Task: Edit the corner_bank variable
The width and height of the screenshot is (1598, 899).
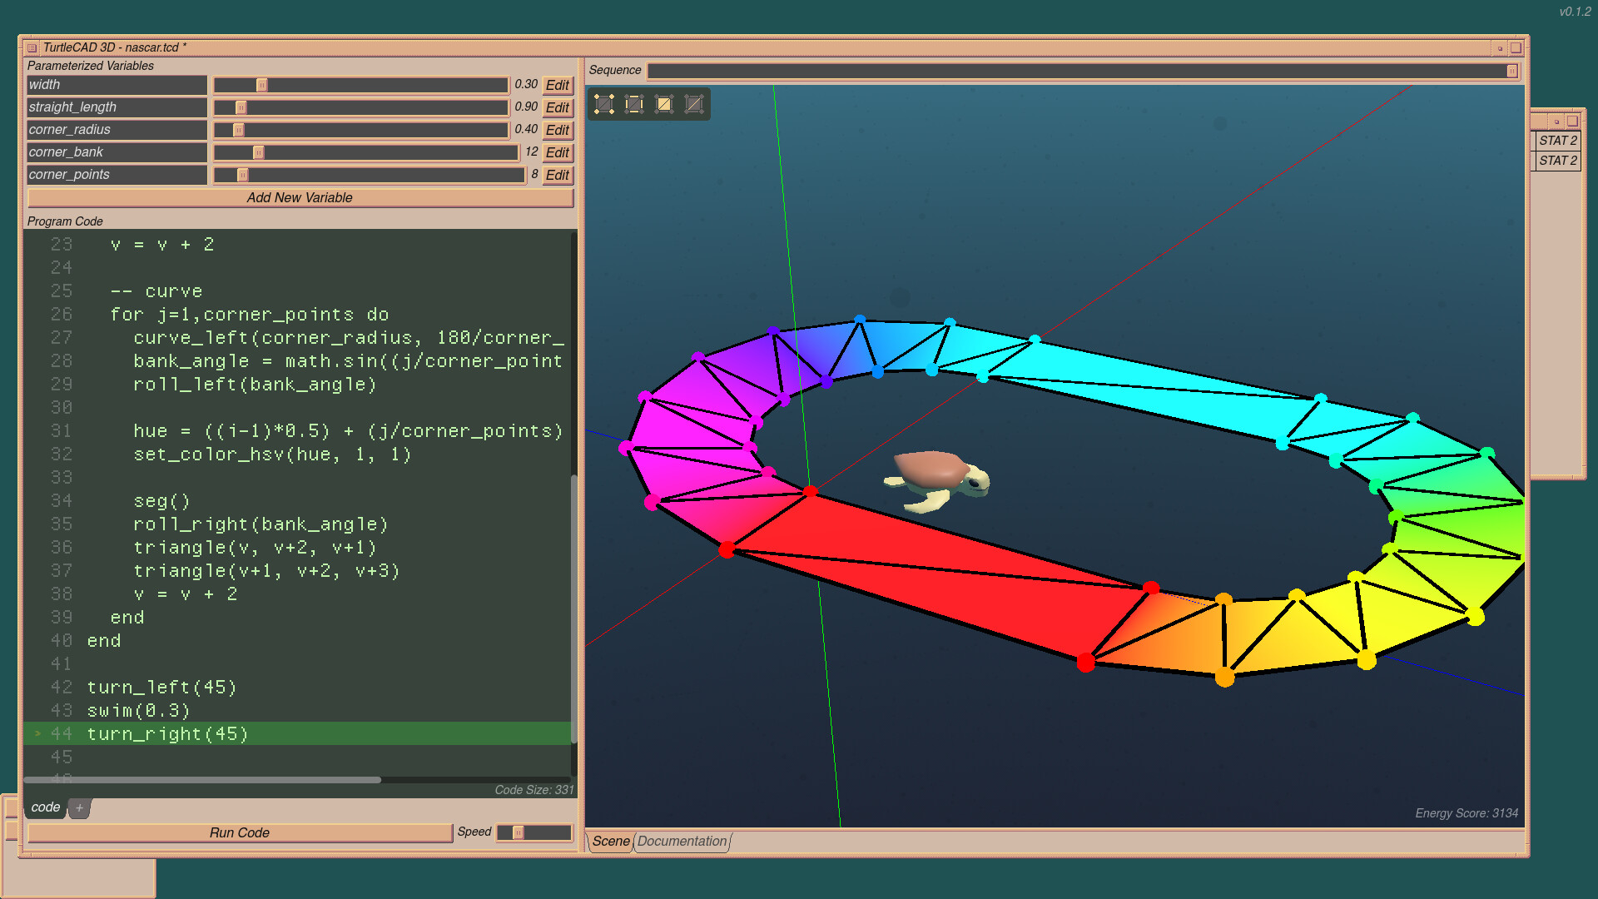Action: point(557,152)
